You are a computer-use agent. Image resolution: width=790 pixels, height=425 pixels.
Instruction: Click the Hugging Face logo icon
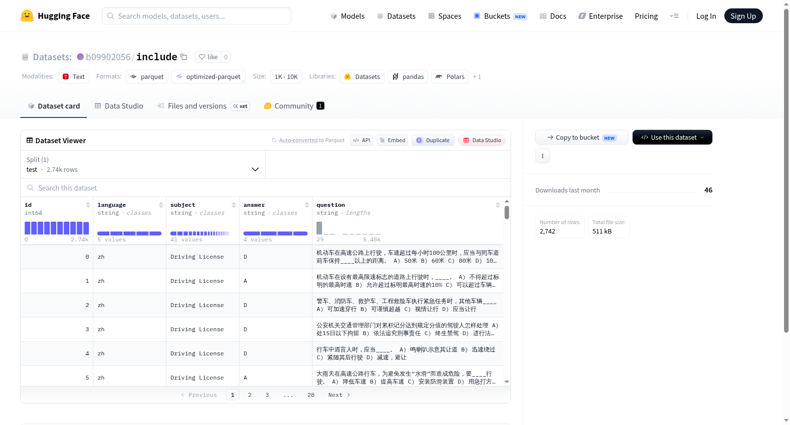pyautogui.click(x=27, y=16)
